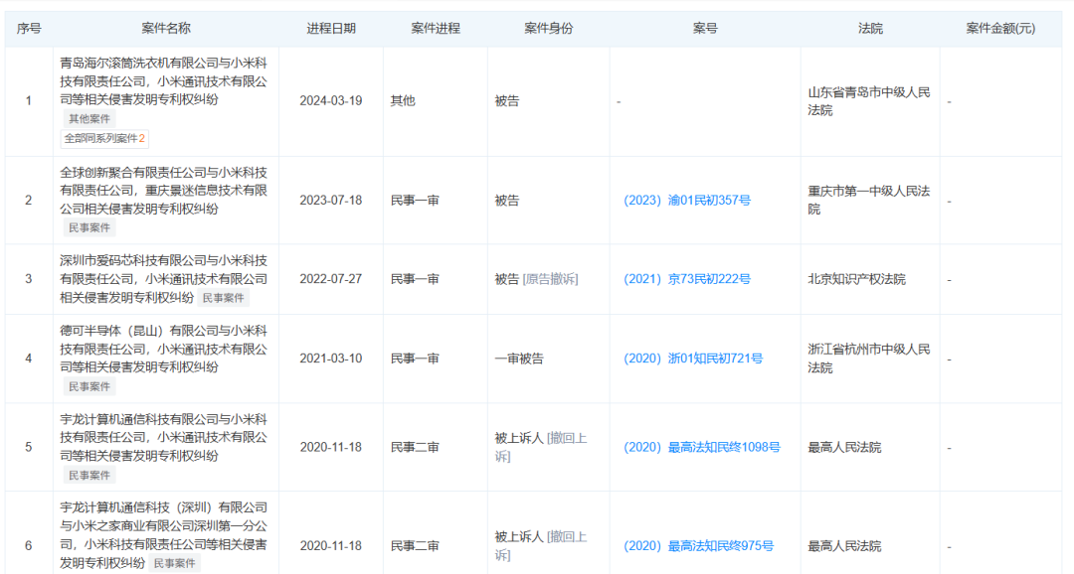Click sequence number 1 cell
The width and height of the screenshot is (1074, 574).
point(29,100)
